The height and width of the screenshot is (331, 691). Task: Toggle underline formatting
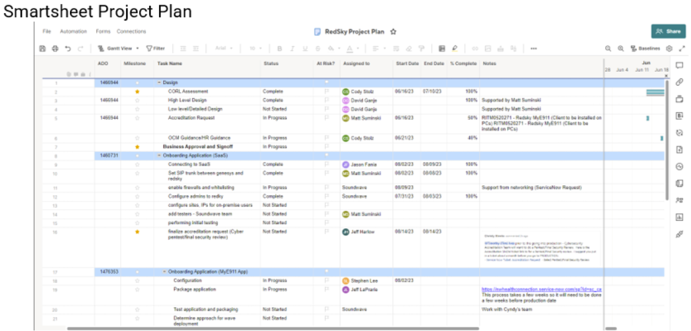[x=305, y=48]
